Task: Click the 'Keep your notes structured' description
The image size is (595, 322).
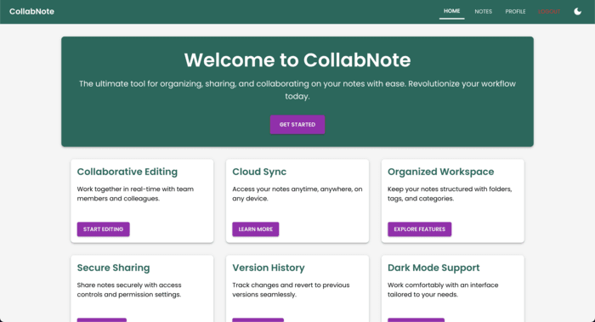Action: 450,194
